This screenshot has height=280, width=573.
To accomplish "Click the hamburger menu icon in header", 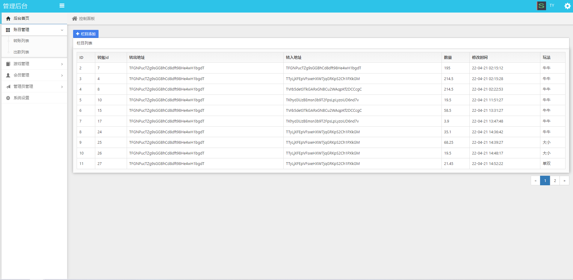I will coord(62,6).
